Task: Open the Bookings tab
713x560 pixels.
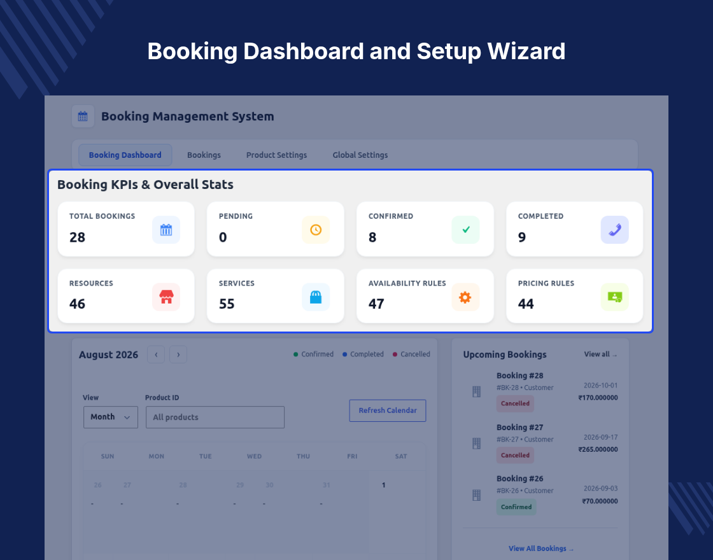Action: (204, 155)
